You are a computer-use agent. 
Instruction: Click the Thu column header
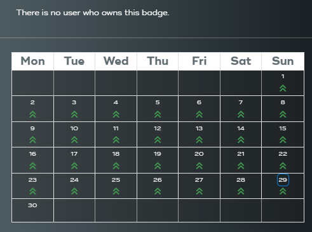point(158,61)
